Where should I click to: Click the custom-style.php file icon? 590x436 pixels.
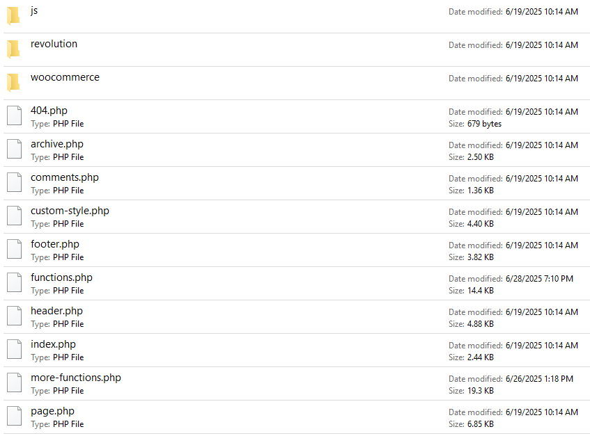pyautogui.click(x=14, y=216)
